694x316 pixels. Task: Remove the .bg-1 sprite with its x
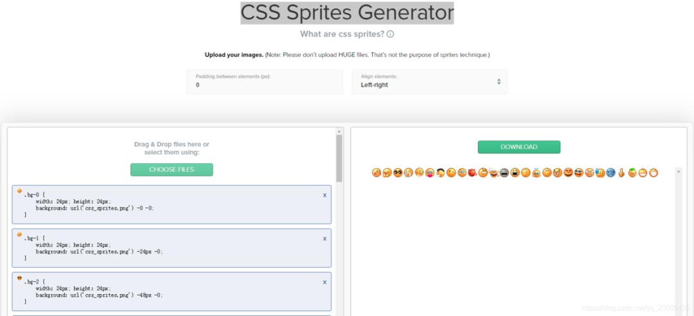pos(325,238)
